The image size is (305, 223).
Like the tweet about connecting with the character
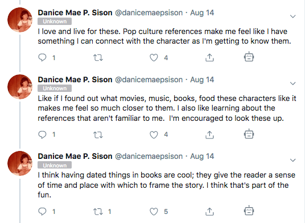tap(154, 57)
